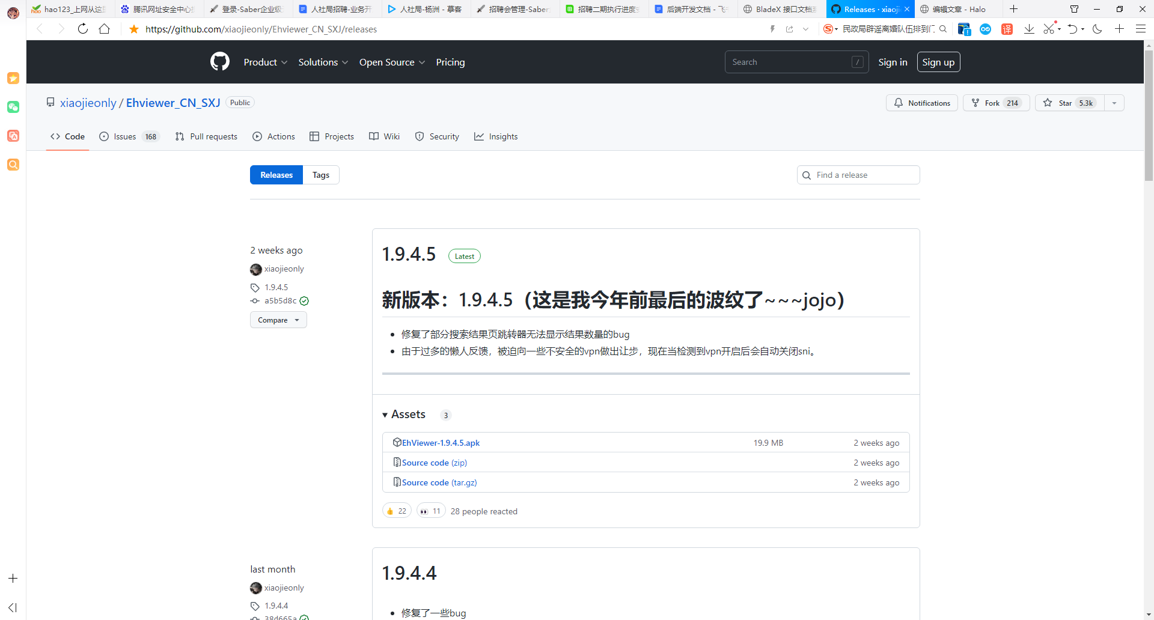Click the Find a release field

[858, 175]
